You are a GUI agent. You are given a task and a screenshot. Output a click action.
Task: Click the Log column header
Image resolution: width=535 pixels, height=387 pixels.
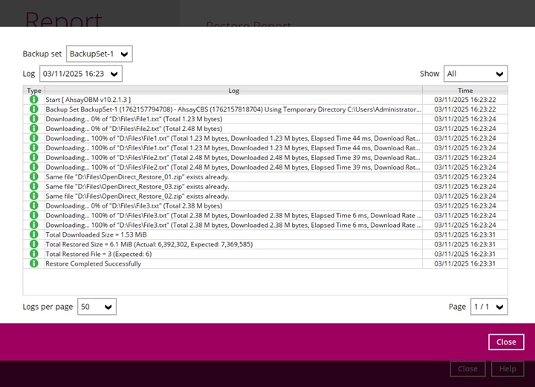234,90
